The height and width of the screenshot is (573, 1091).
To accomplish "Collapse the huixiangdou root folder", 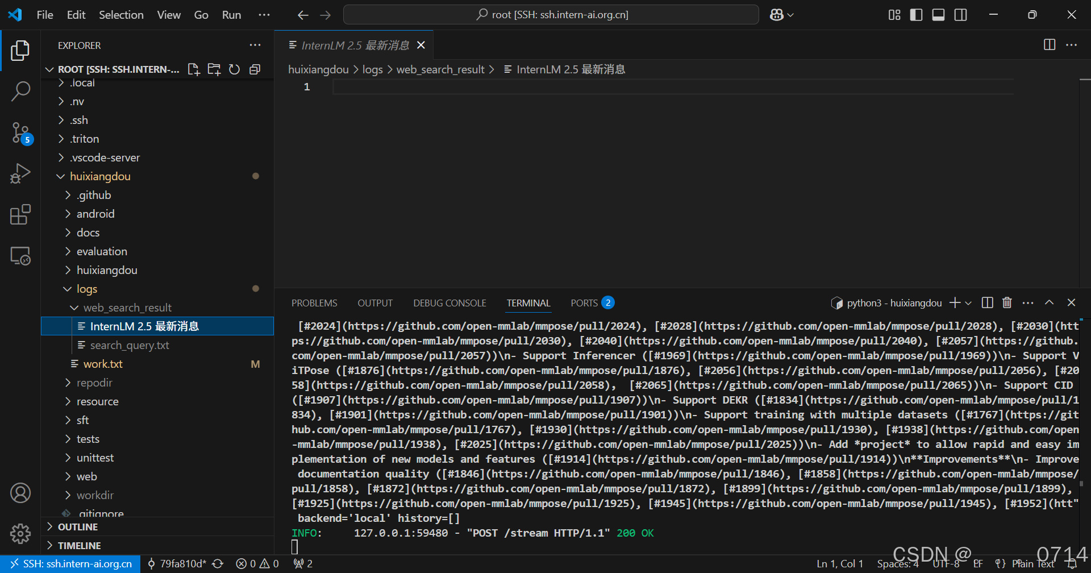I will pos(157,176).
